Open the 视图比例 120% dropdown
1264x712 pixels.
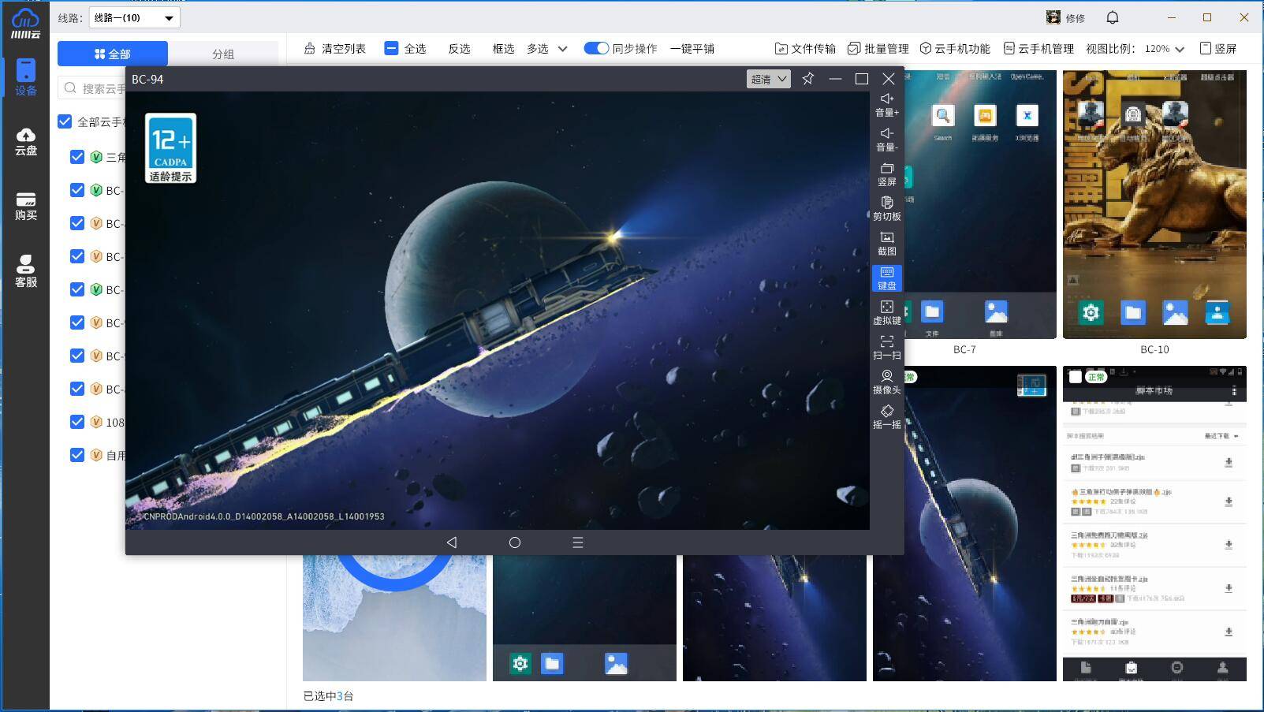pos(1165,48)
